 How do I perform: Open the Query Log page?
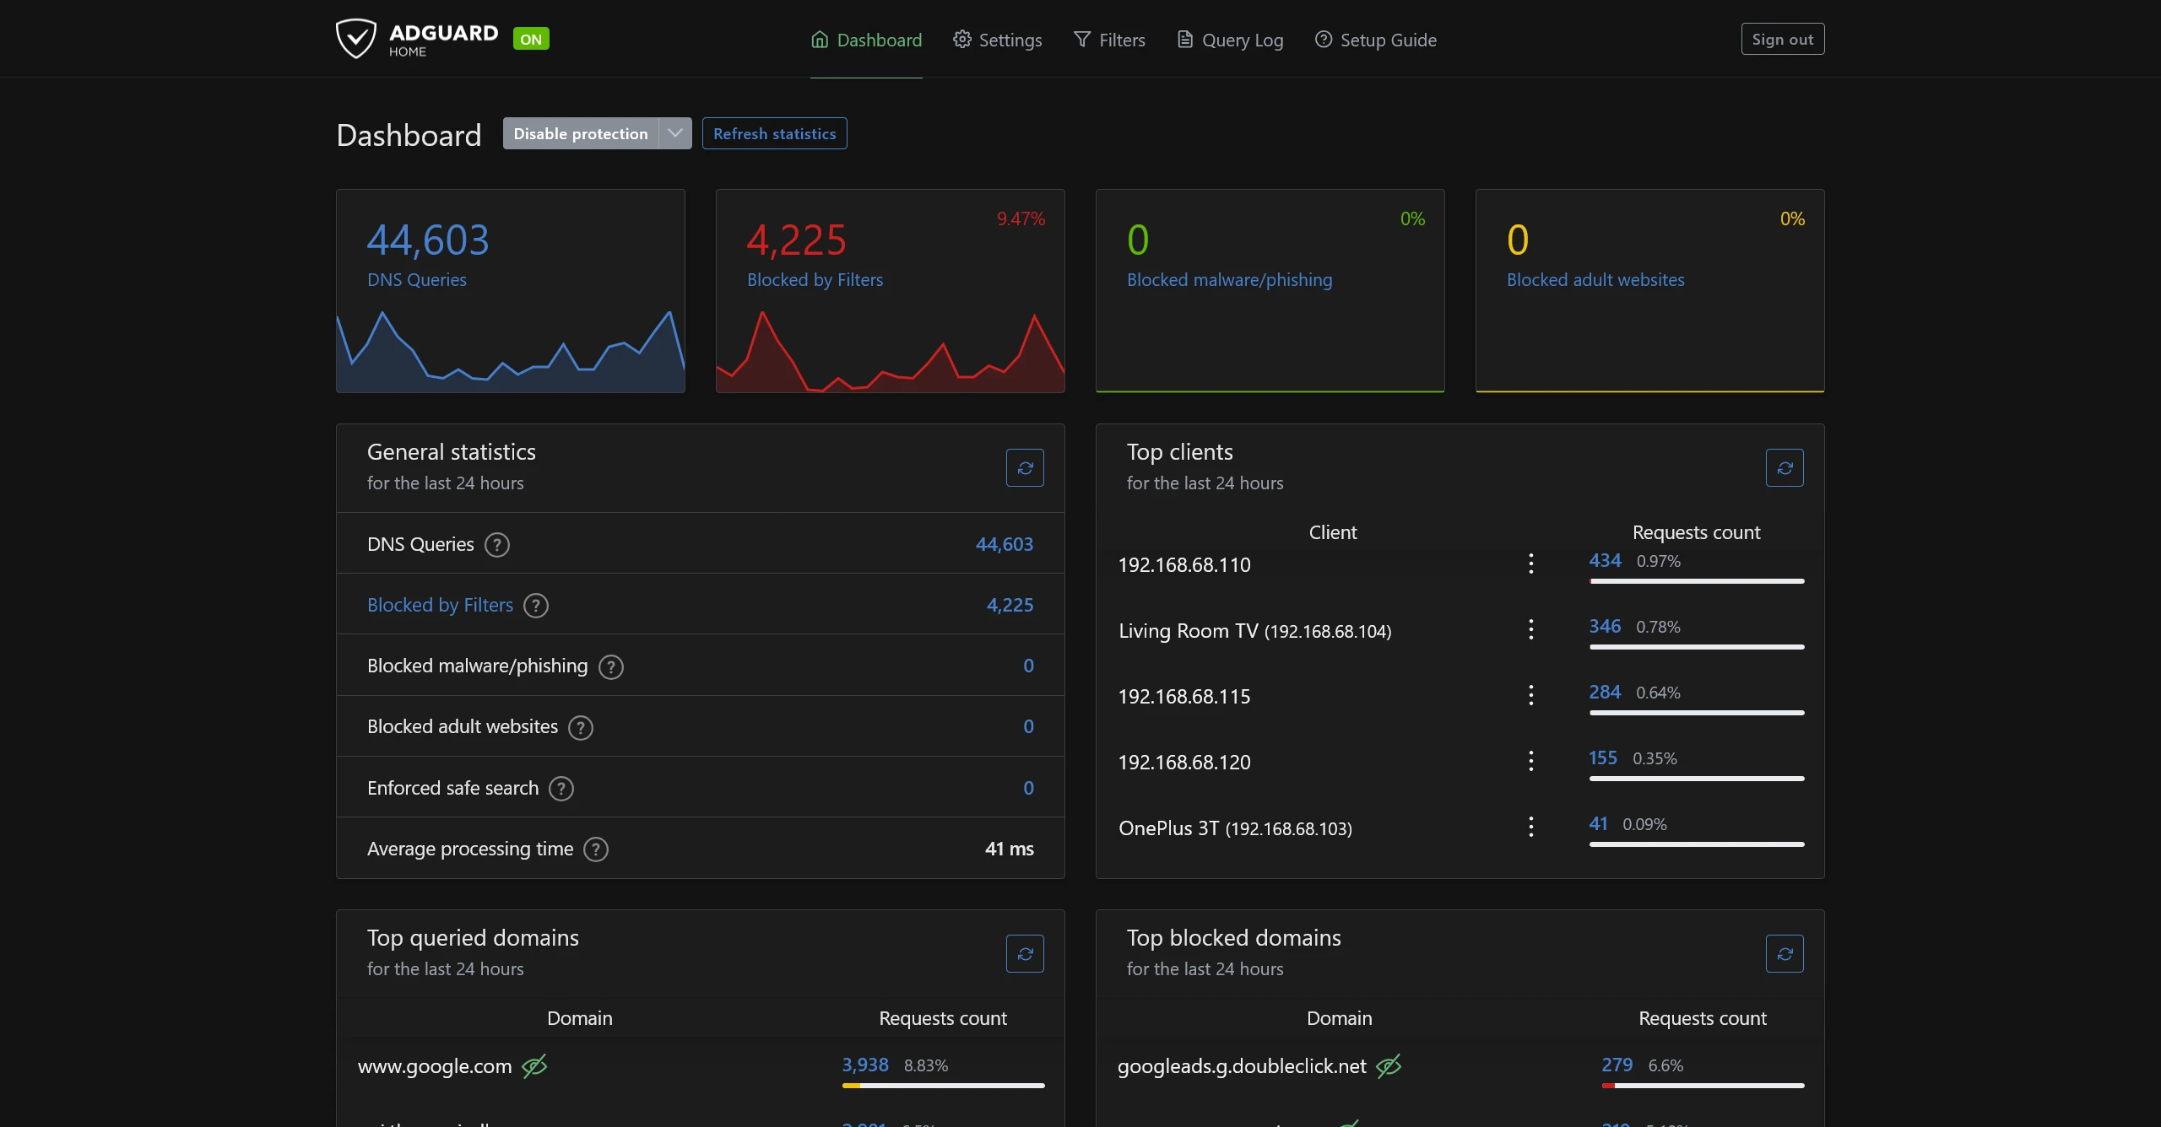(x=1229, y=39)
